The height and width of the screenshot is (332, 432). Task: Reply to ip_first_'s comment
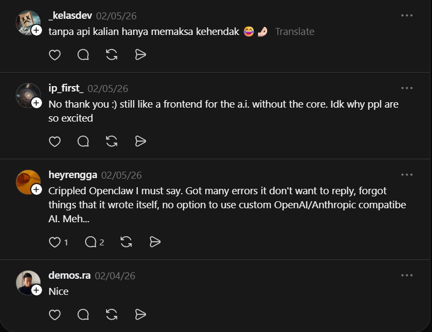point(83,142)
